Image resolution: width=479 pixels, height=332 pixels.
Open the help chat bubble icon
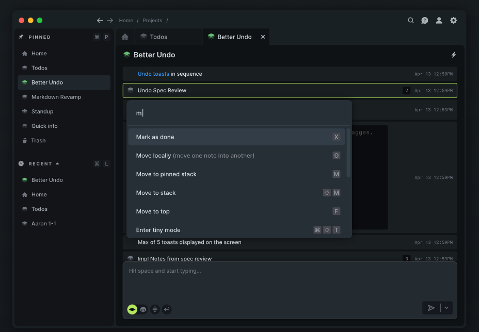click(425, 21)
